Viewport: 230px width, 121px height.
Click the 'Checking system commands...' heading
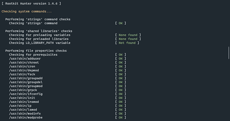tap(27, 11)
